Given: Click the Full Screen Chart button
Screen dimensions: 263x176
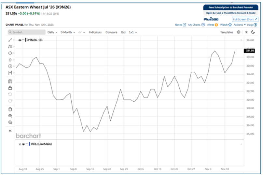Looking at the screenshot, I should (245, 20).
